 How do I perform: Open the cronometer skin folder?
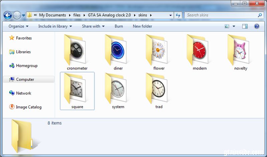77,52
